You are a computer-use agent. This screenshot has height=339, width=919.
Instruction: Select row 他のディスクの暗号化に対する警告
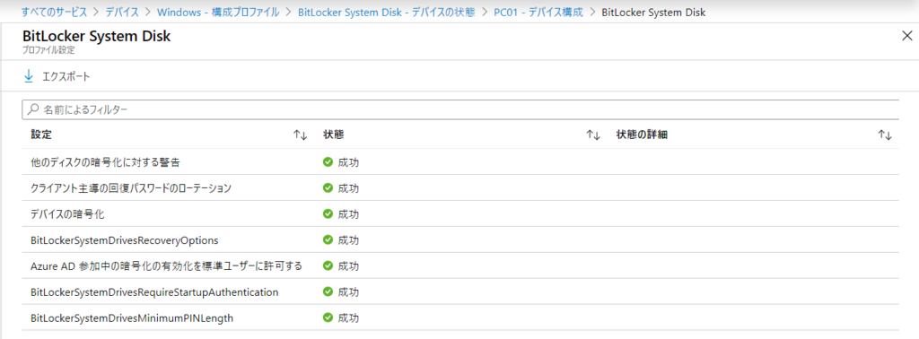(460, 162)
